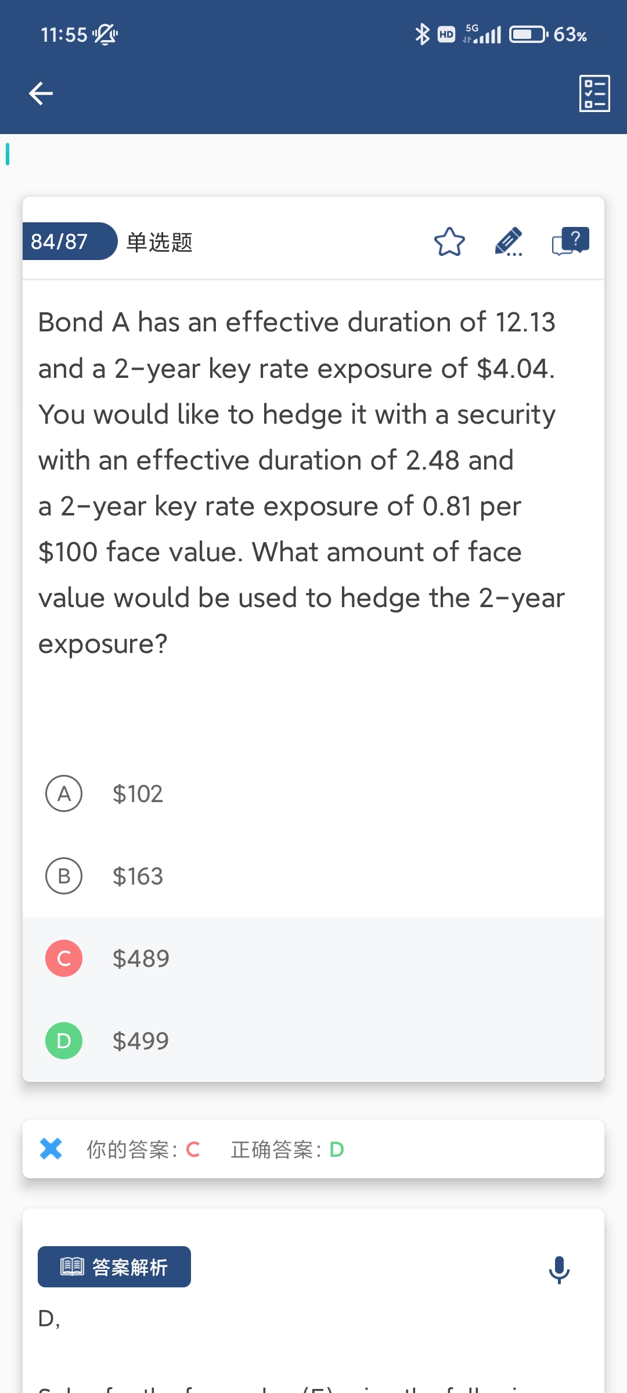Select the red option C circle
Screen dimensions: 627x1393
click(64, 958)
